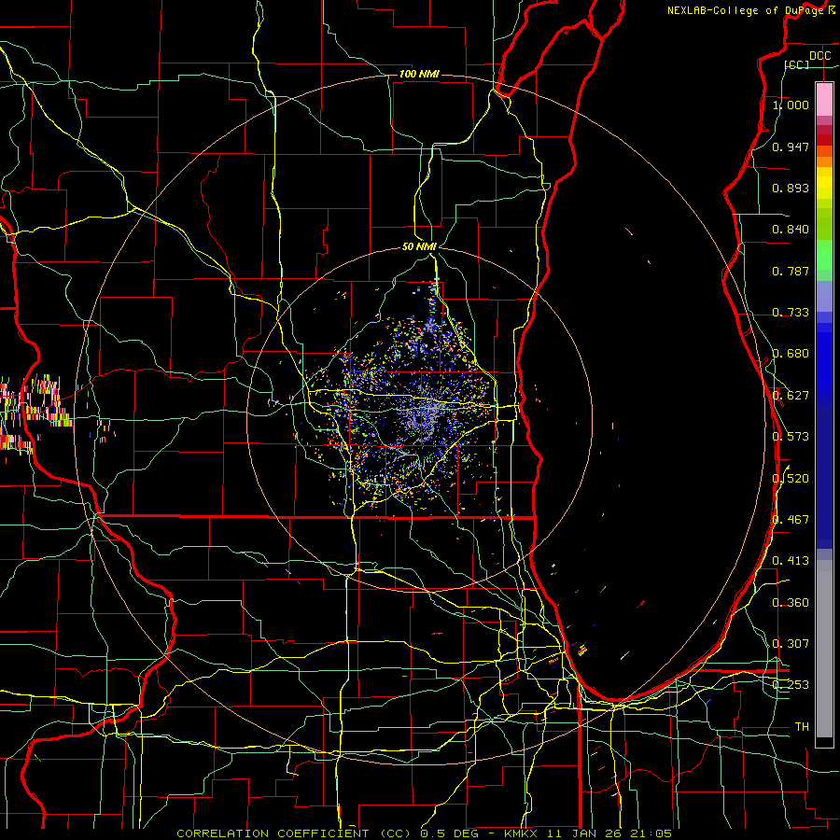
Task: Click the 0.840 legend value
Action: pos(791,230)
